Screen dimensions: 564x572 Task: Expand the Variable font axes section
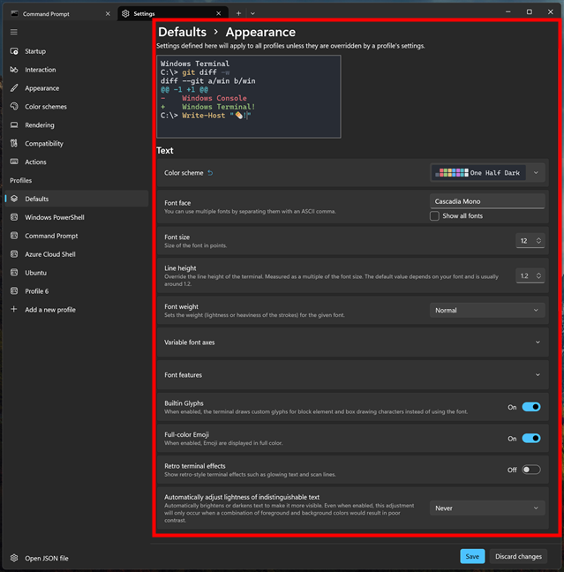click(353, 342)
